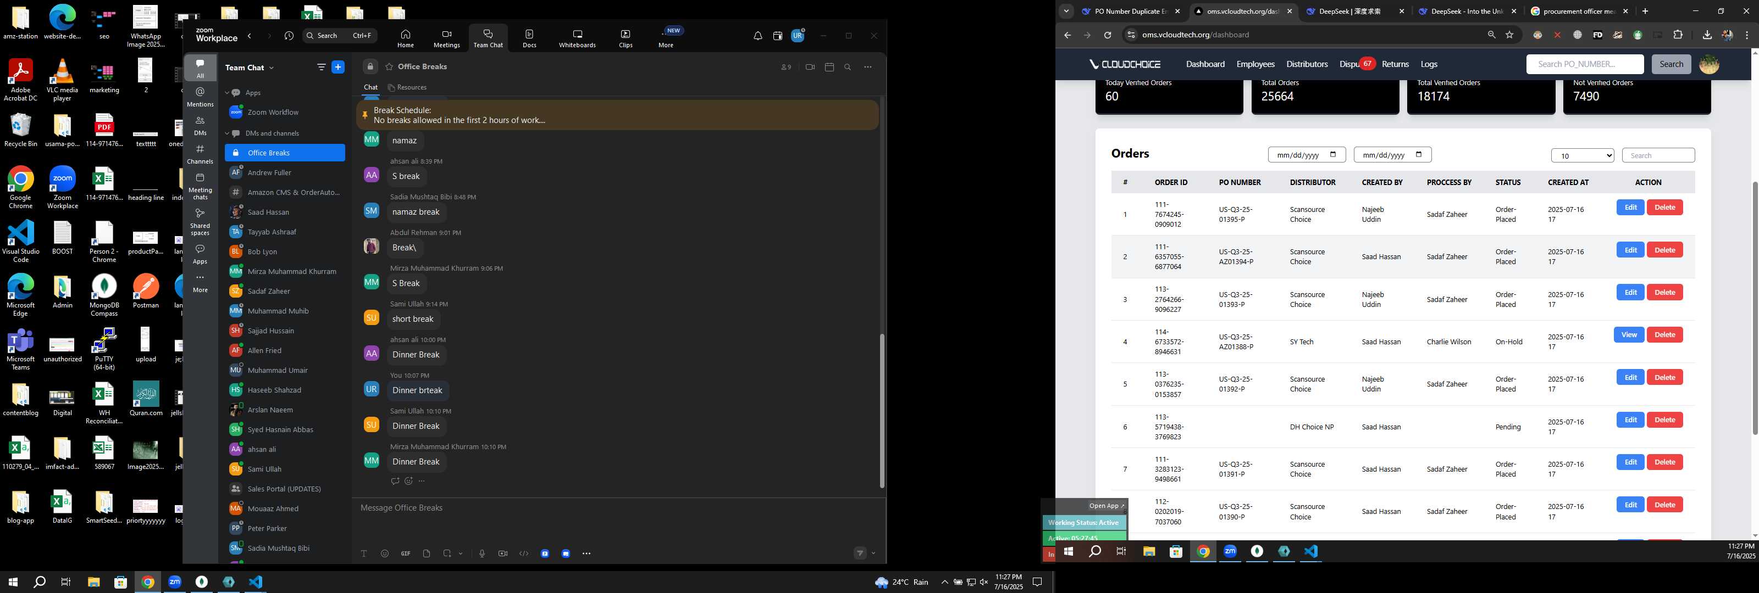Image resolution: width=1759 pixels, height=593 pixels.
Task: Insert code snippet in message toolbar
Action: click(x=524, y=553)
